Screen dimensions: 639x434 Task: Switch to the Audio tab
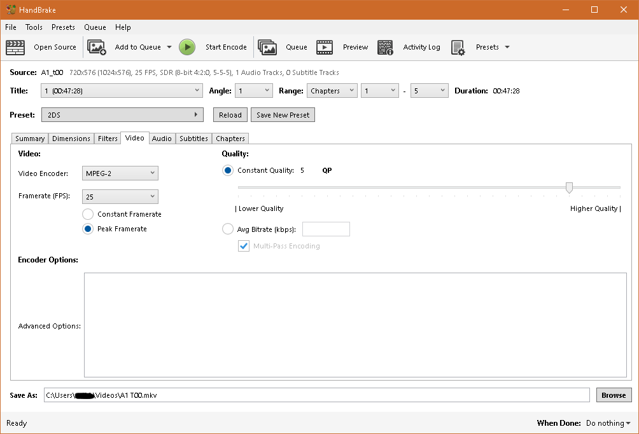coord(162,139)
